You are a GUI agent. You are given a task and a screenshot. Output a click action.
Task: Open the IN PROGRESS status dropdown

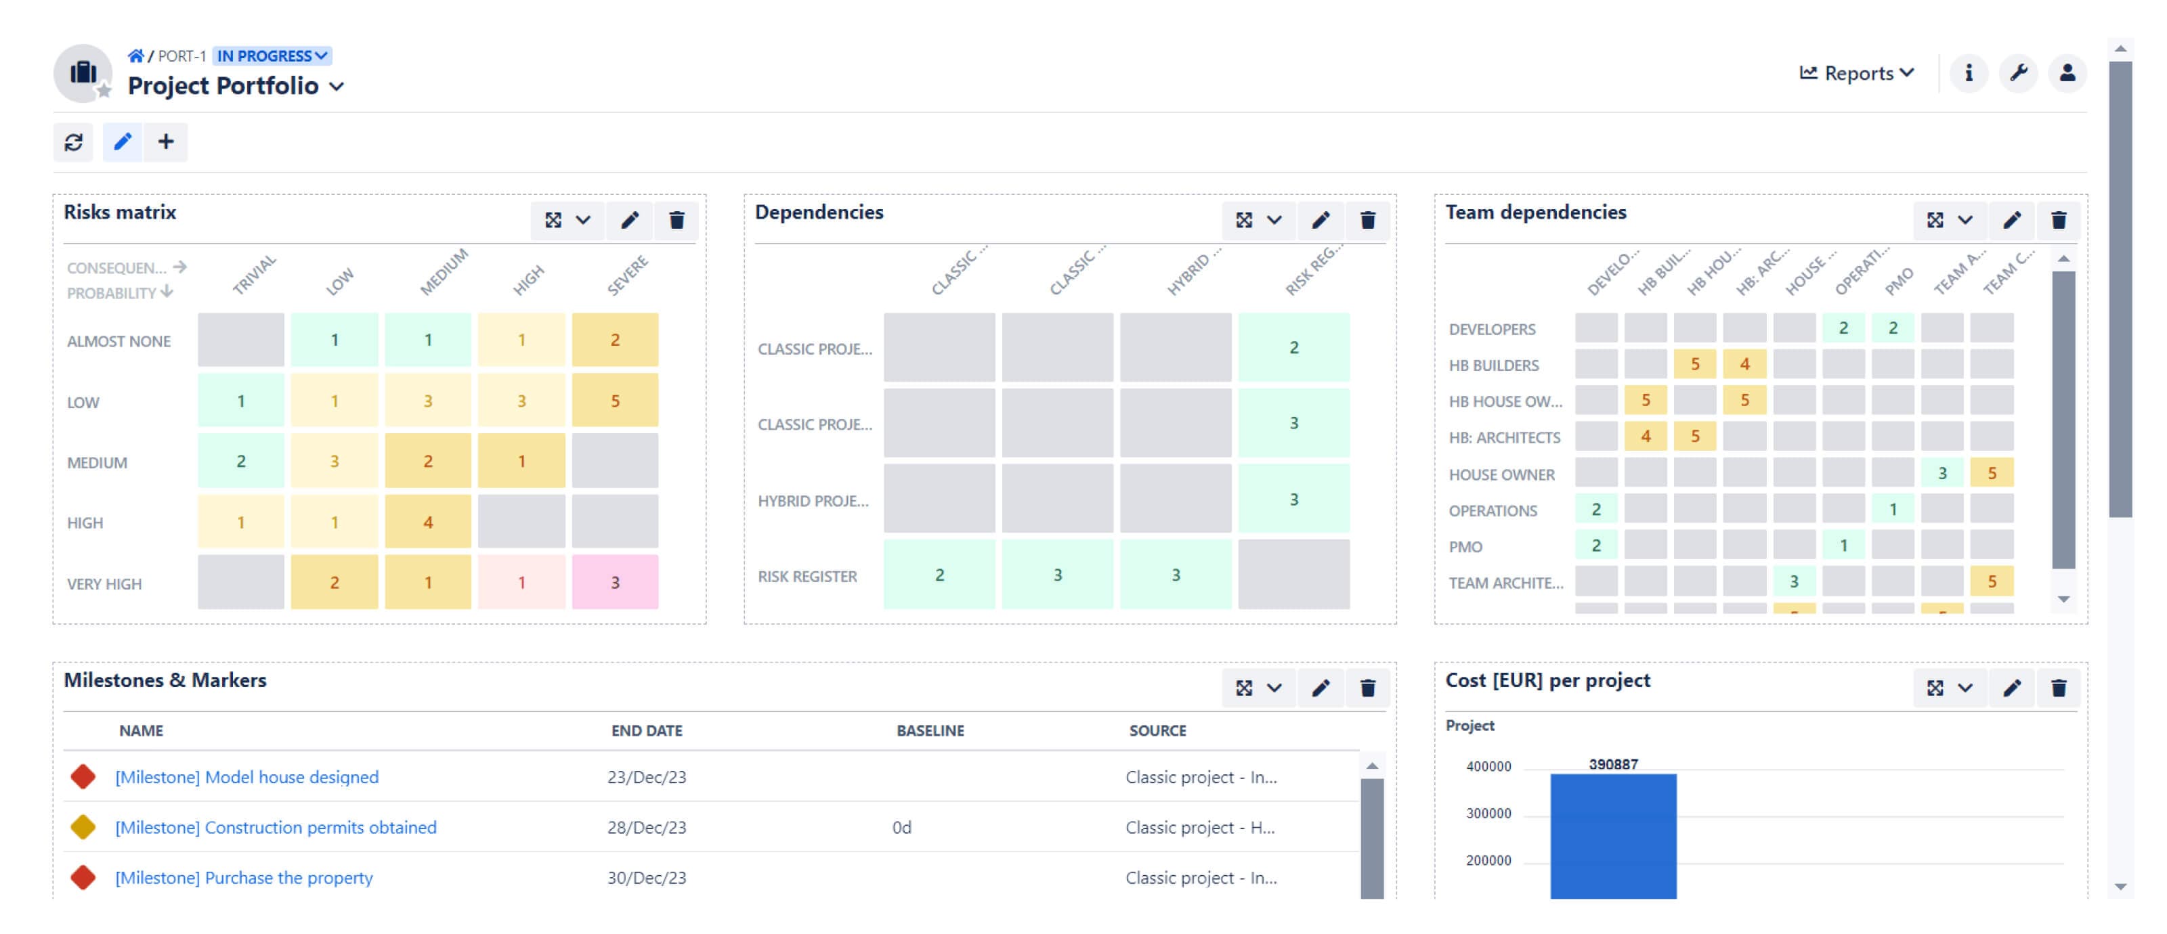272,55
